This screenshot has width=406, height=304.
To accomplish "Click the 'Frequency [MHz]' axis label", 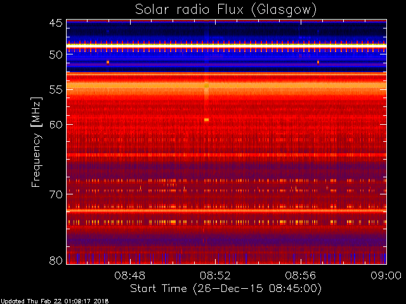I will tap(36, 142).
